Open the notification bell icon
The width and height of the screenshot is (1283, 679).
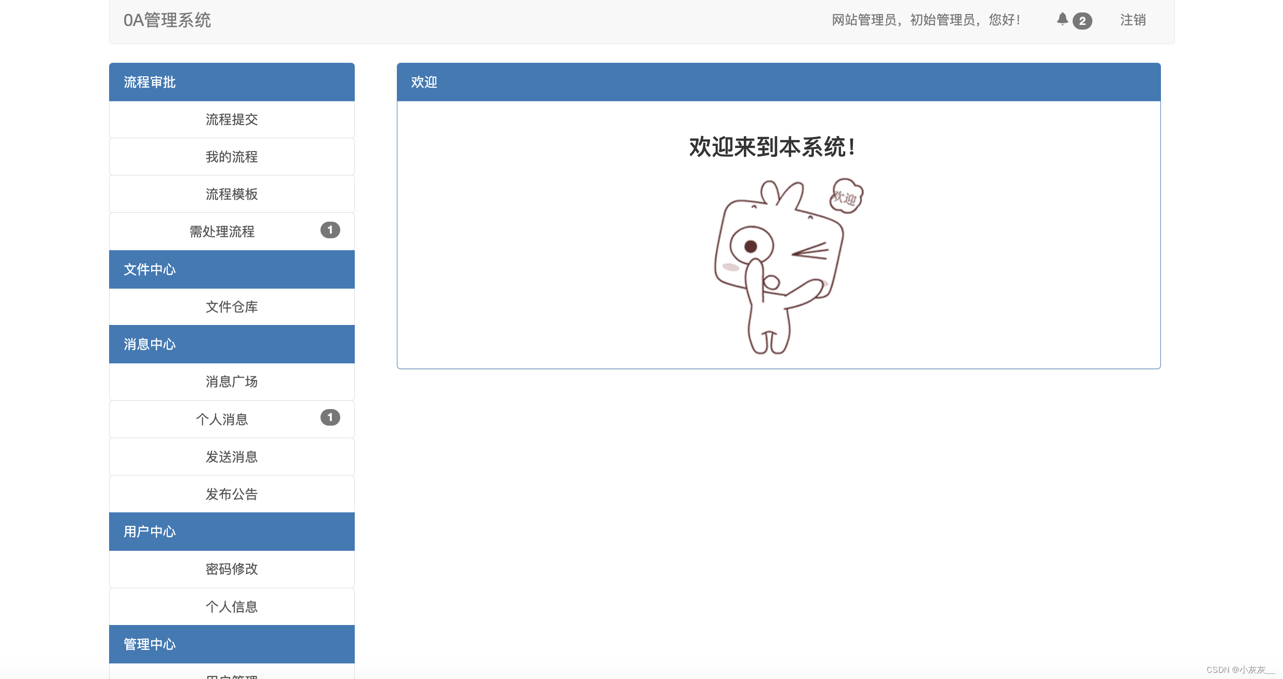point(1062,20)
